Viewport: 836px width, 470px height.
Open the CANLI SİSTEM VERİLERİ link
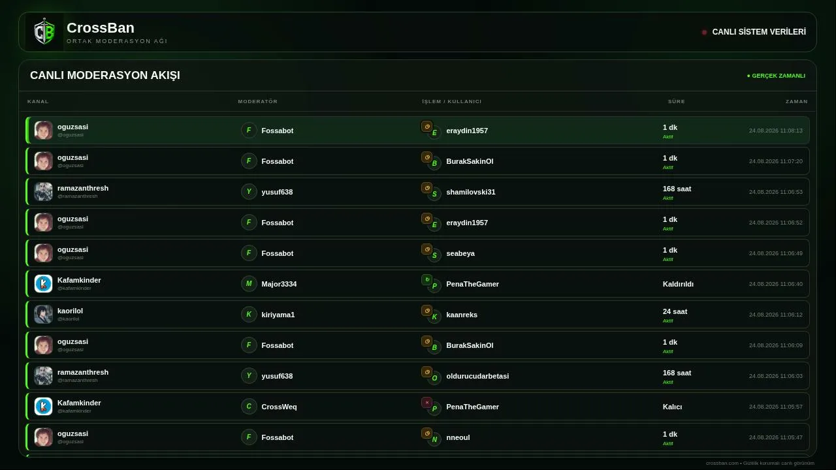pyautogui.click(x=759, y=32)
